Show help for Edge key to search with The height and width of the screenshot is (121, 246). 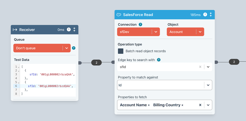[159, 60]
